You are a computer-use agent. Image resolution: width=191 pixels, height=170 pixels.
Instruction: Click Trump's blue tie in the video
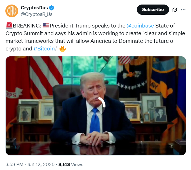tap(94, 122)
